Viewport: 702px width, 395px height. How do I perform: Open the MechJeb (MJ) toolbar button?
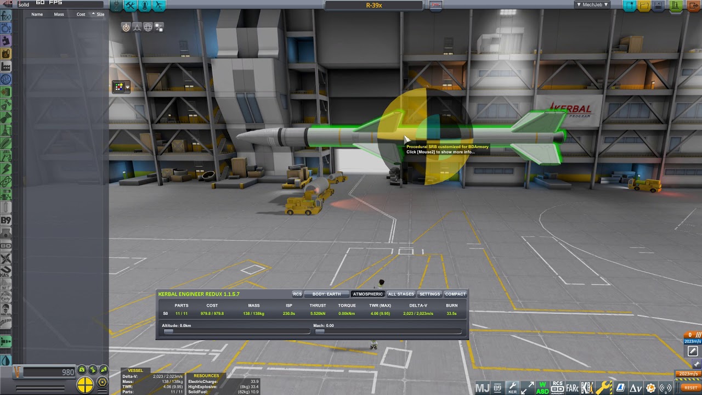coord(482,388)
